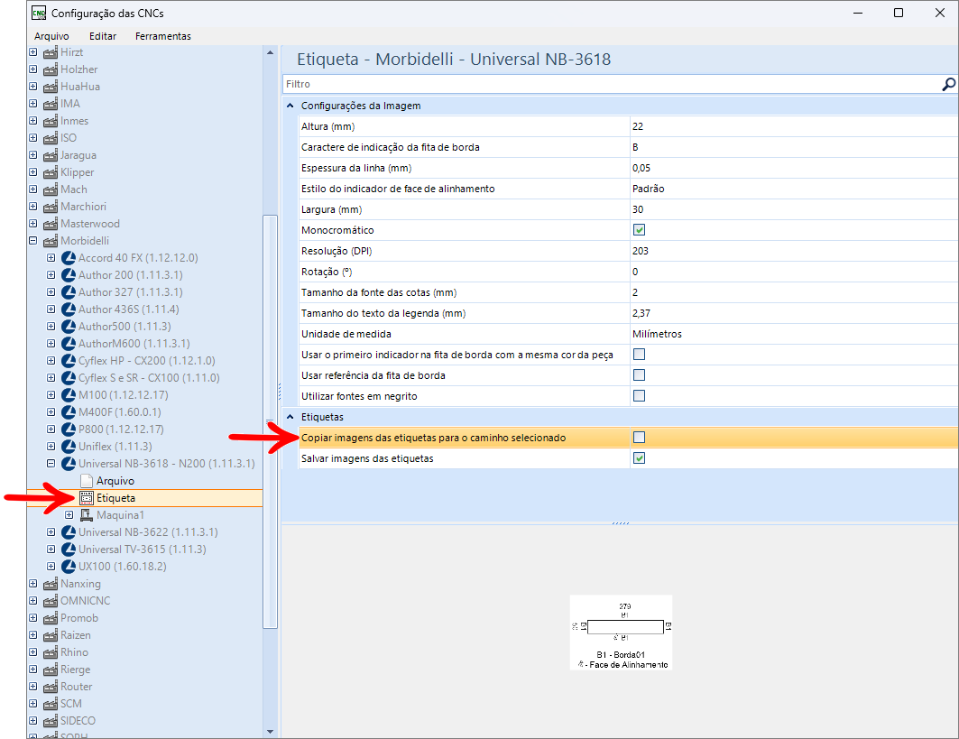
Task: Click the Promob factory icon
Action: tap(51, 618)
